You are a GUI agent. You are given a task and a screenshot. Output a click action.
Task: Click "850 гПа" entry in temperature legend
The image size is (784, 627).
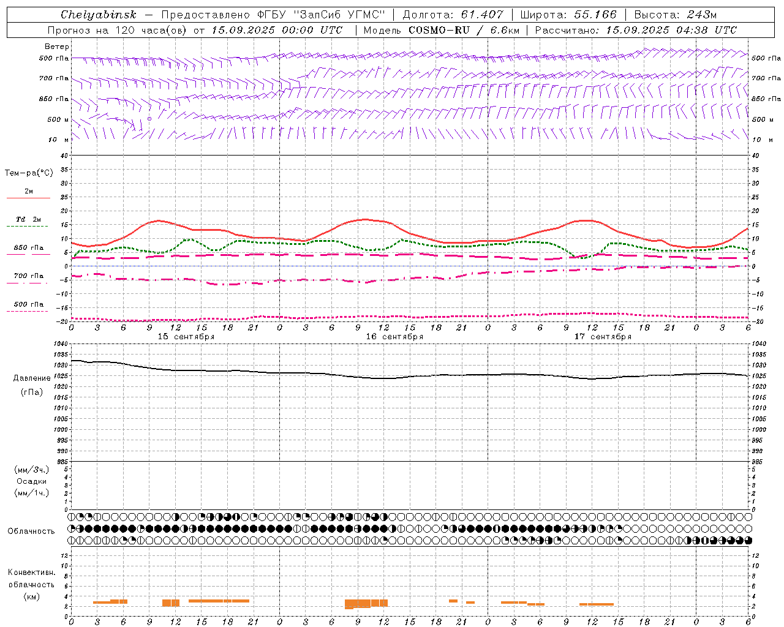28,248
